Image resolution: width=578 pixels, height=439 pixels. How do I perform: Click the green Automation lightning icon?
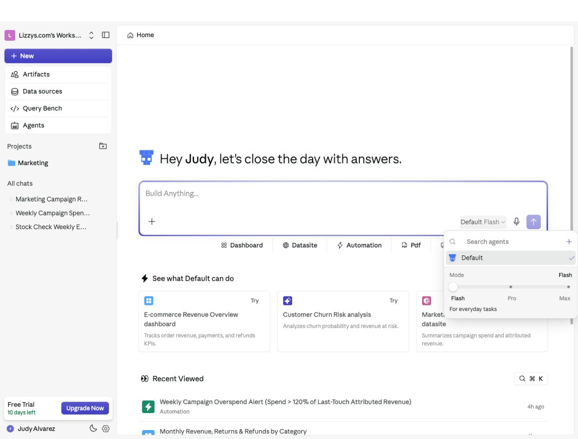point(148,407)
